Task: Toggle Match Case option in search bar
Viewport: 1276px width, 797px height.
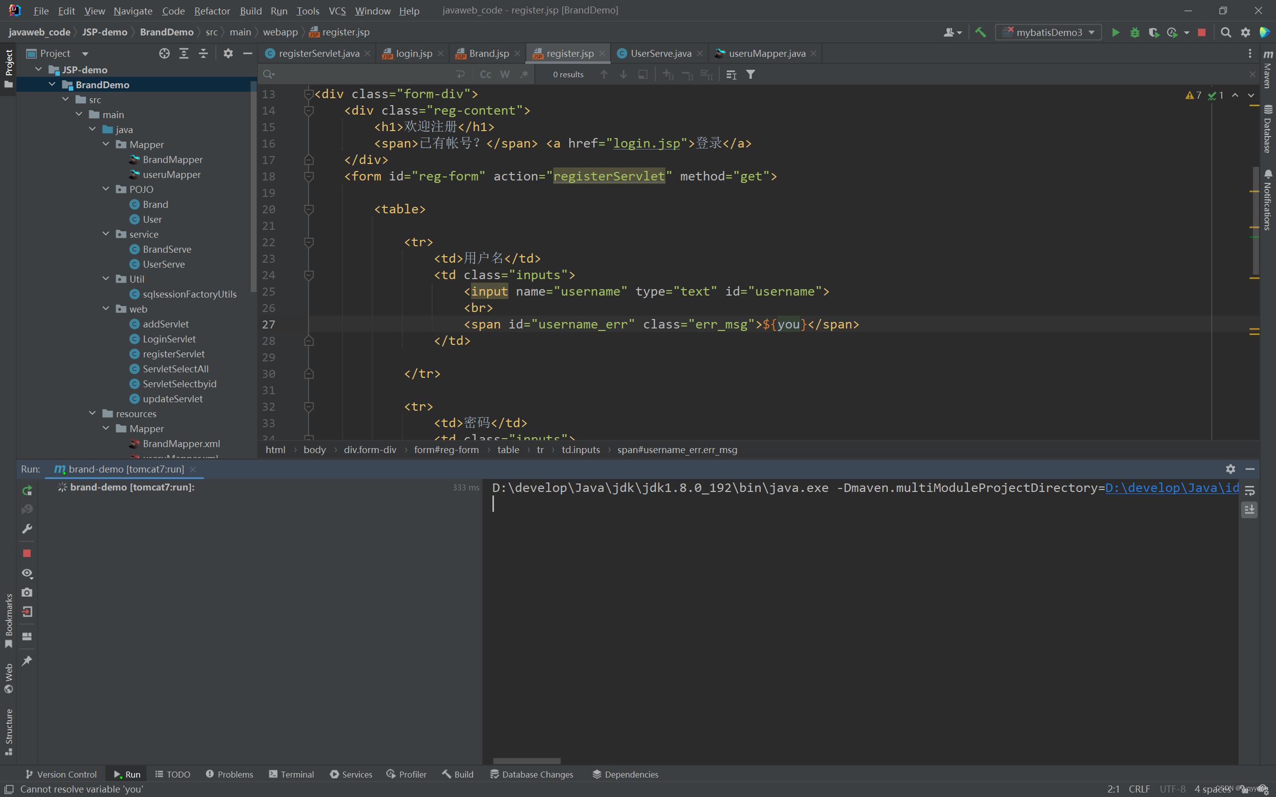Action: tap(485, 75)
